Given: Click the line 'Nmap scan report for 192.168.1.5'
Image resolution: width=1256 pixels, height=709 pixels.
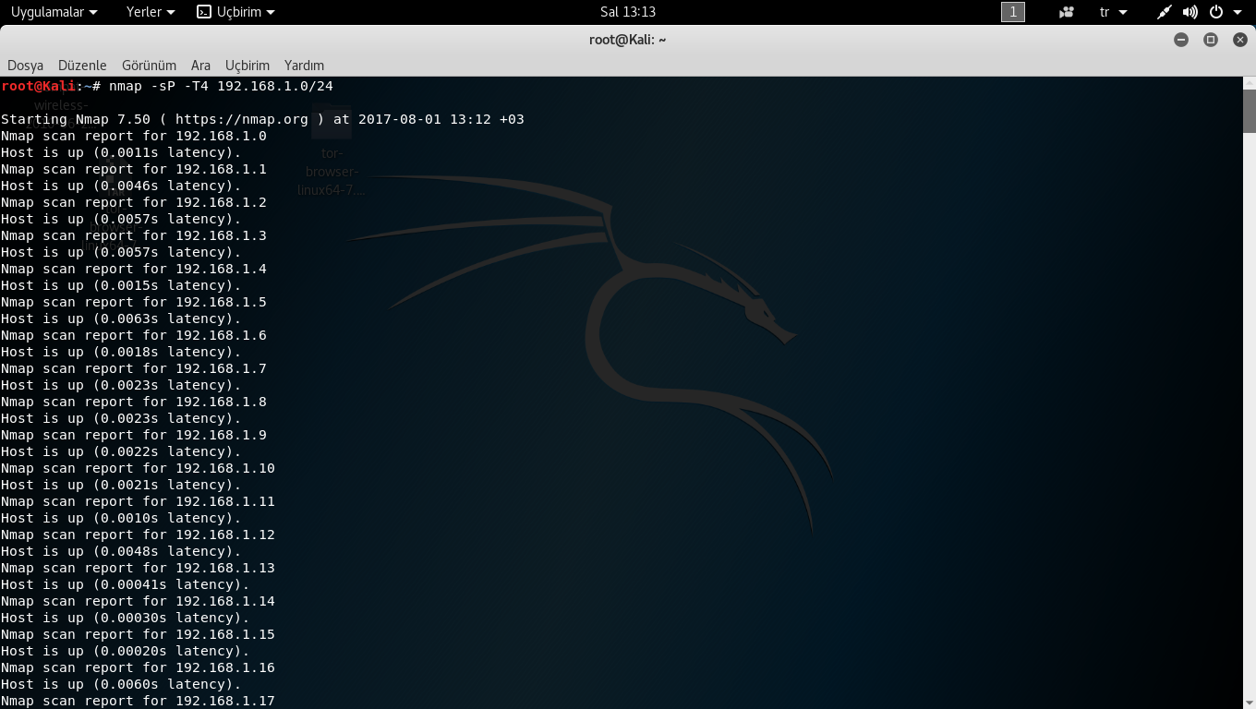Looking at the screenshot, I should (x=134, y=302).
